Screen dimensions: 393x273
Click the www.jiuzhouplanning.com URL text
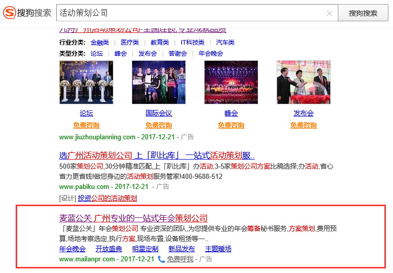coord(97,137)
